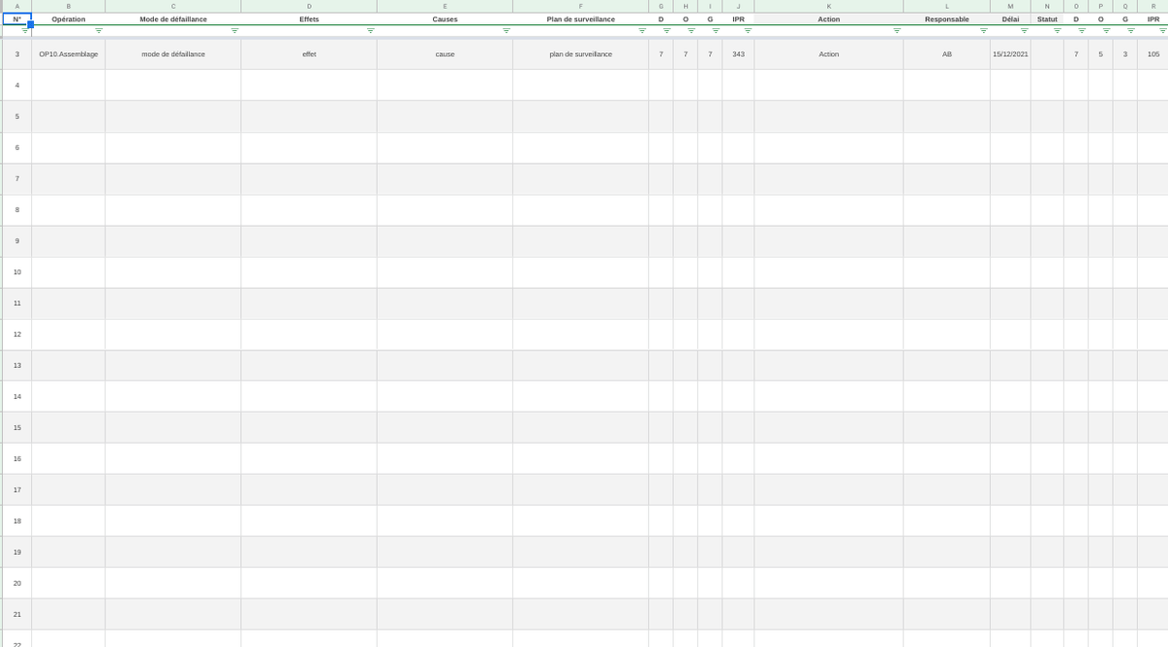Click the filter icon under Causes
The width and height of the screenshot is (1168, 647).
pyautogui.click(x=505, y=30)
